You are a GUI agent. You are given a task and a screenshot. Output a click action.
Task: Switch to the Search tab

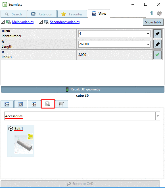click(14, 14)
